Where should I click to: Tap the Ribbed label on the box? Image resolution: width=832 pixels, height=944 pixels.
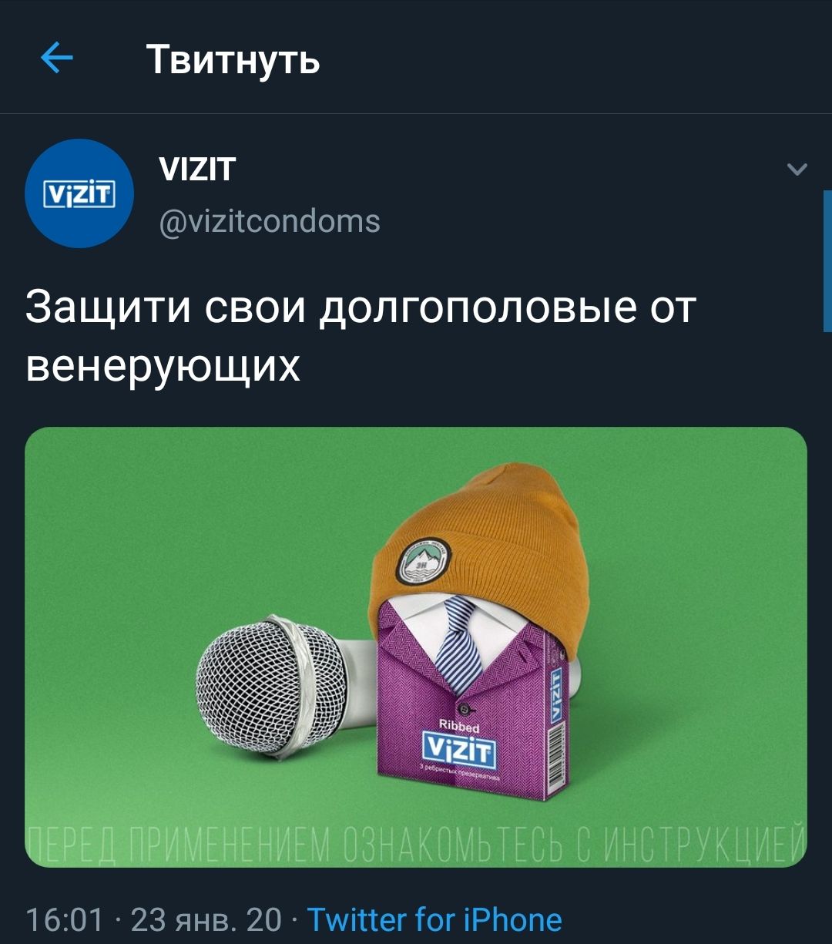click(x=458, y=726)
